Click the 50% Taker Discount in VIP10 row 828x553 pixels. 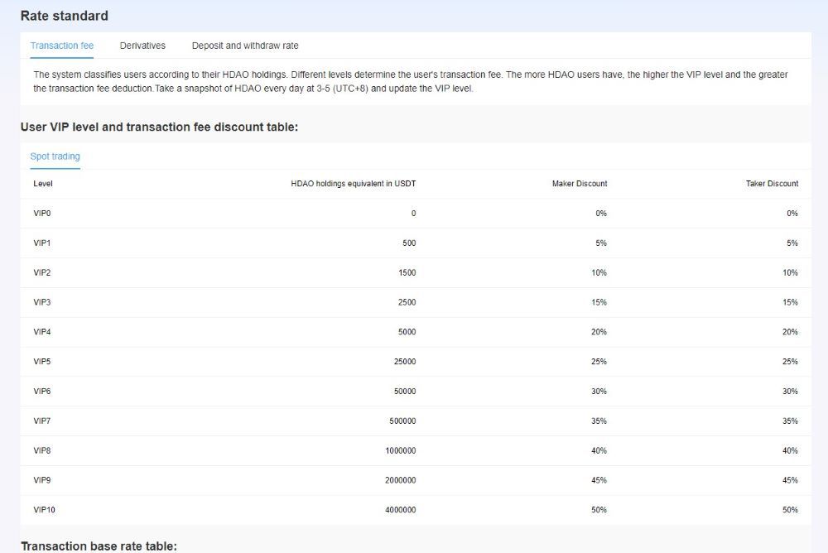pos(790,510)
